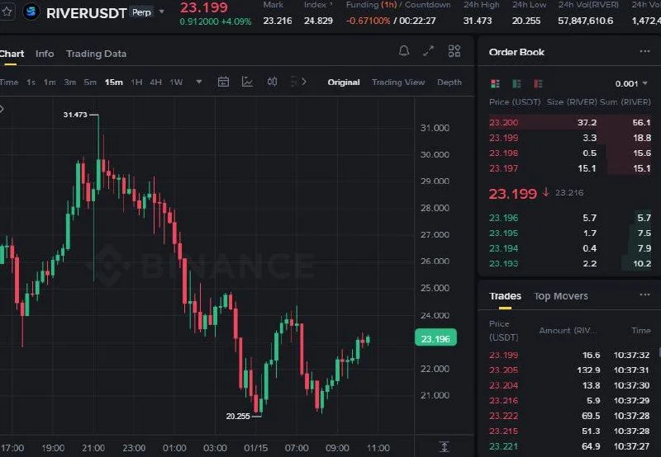Image resolution: width=661 pixels, height=457 pixels.
Task: Click the order book last price 23.199
Action: (x=513, y=194)
